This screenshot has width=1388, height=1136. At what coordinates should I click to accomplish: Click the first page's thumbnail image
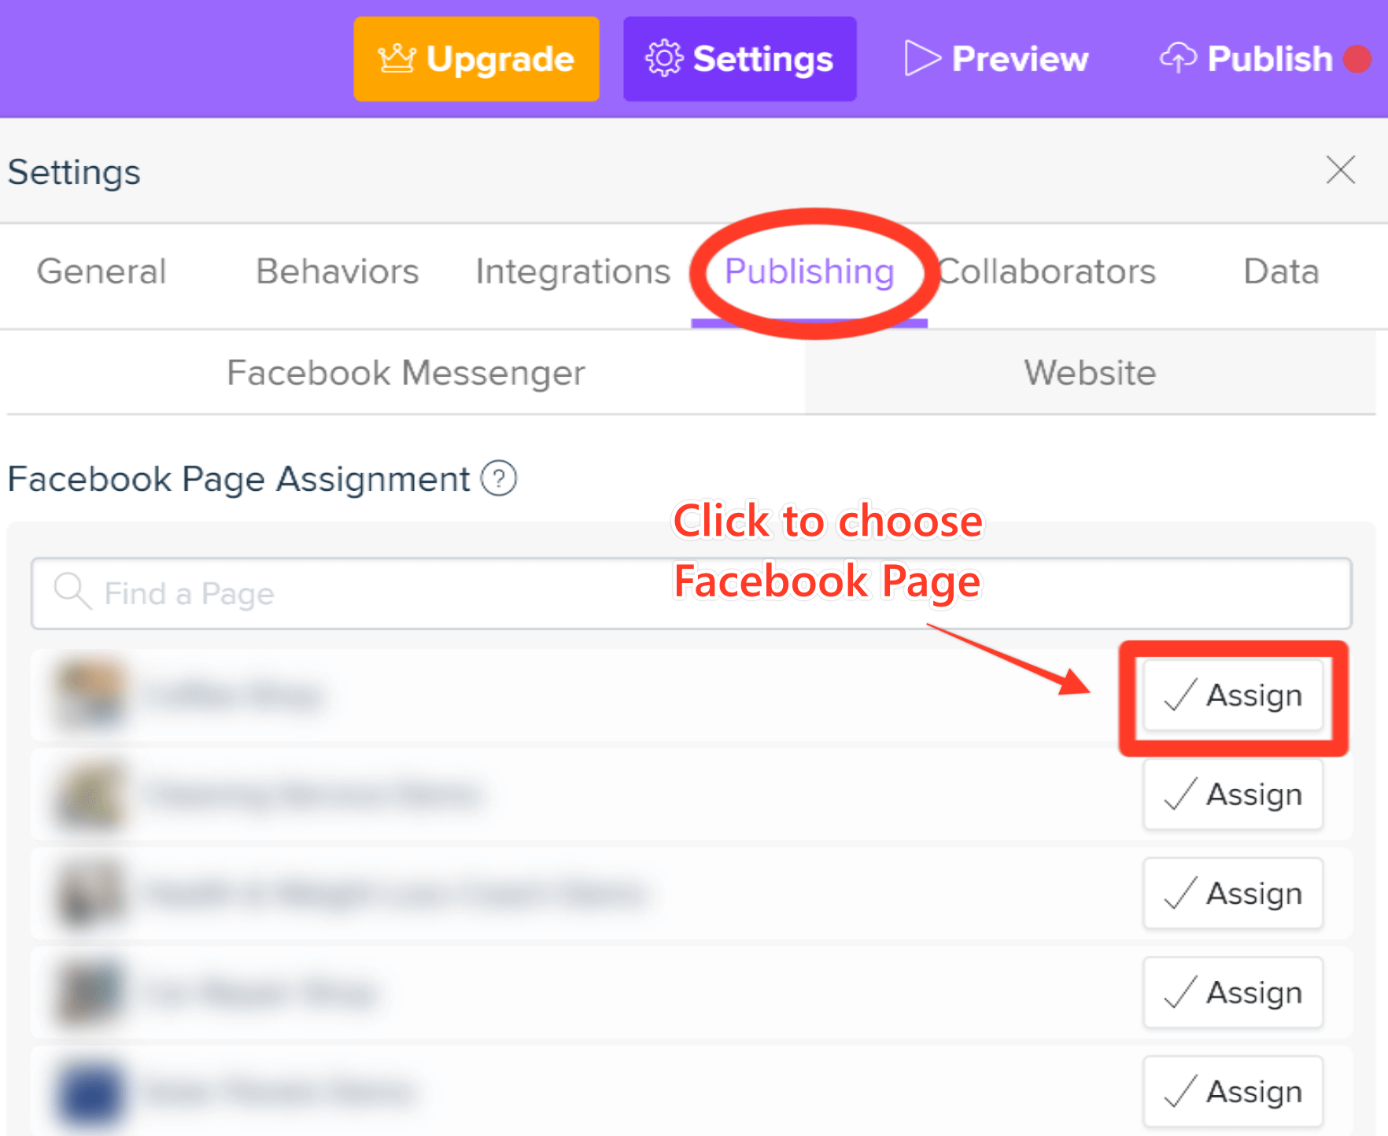pos(90,695)
